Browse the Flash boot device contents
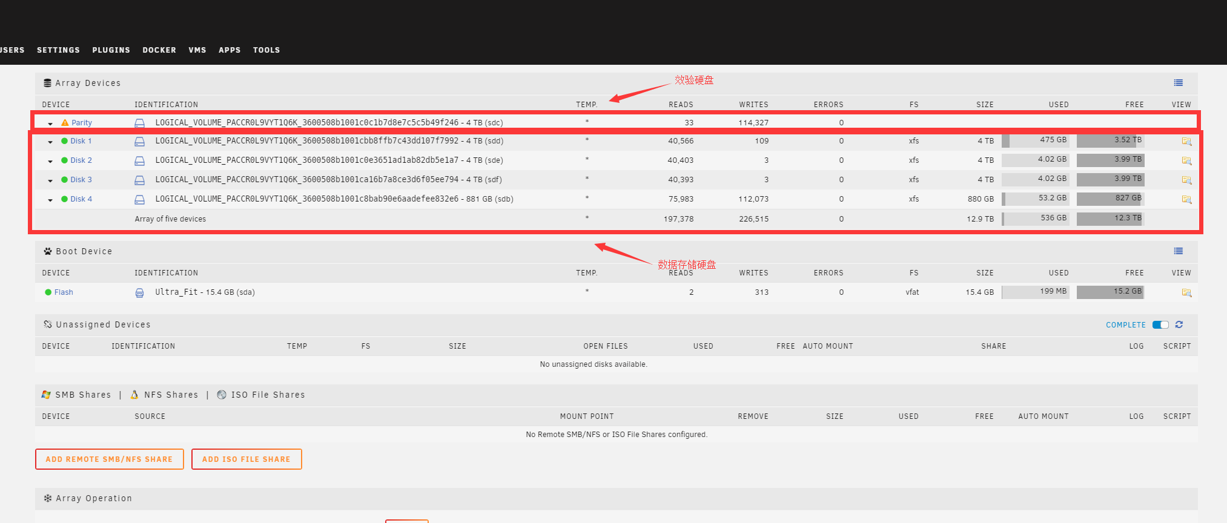1227x523 pixels. coord(1186,293)
